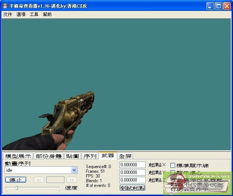Switch to the 貼圖 tab

[x=72, y=156]
